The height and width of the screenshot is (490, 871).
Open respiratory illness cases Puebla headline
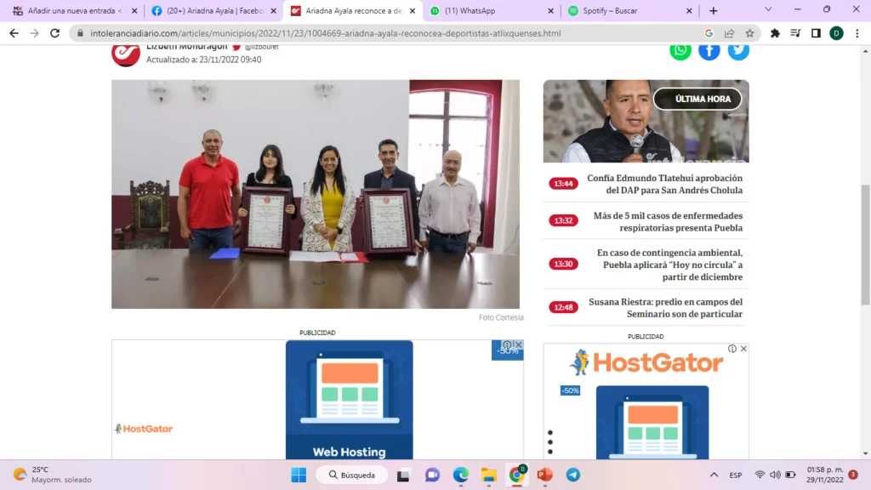tap(668, 222)
